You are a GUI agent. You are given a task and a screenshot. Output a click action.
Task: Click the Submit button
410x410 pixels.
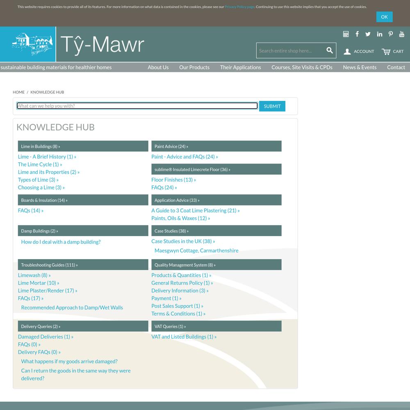(x=272, y=106)
